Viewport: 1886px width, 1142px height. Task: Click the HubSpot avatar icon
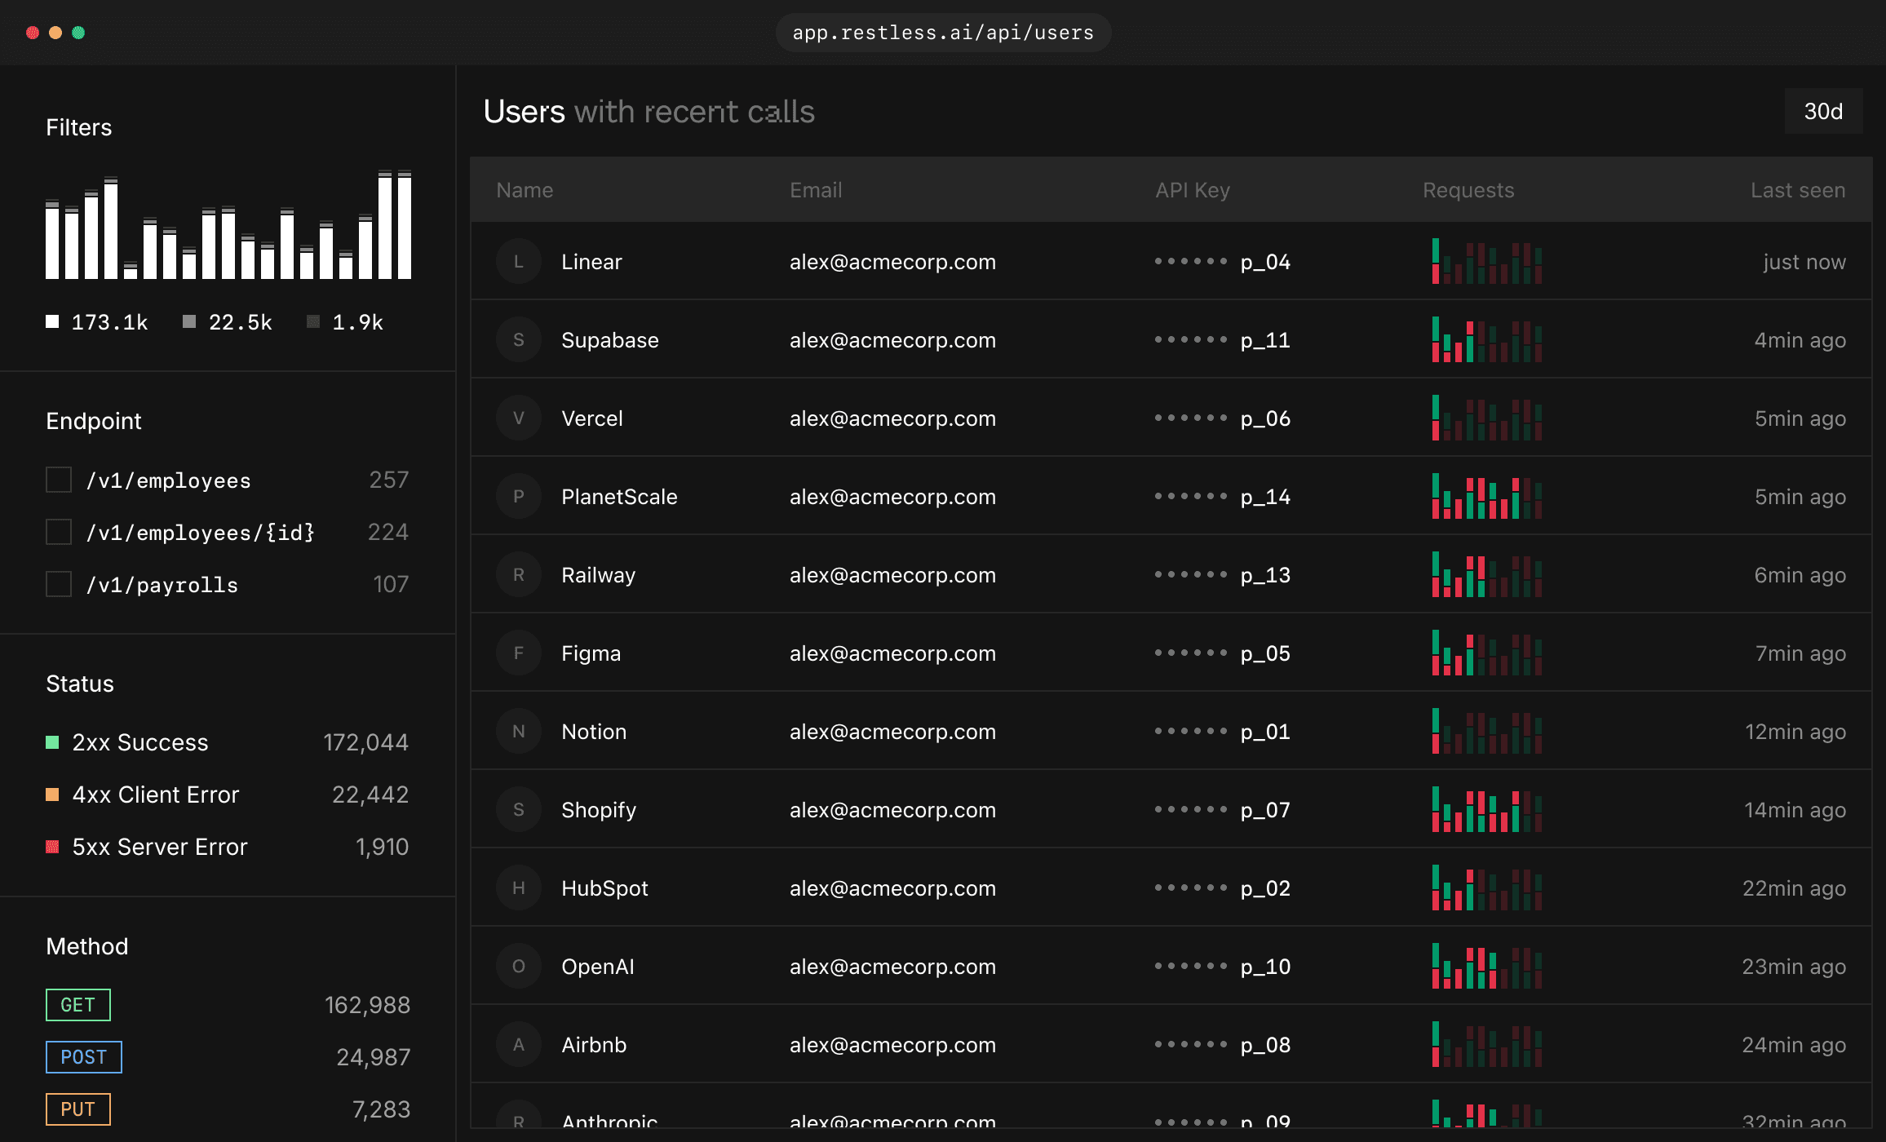coord(519,888)
